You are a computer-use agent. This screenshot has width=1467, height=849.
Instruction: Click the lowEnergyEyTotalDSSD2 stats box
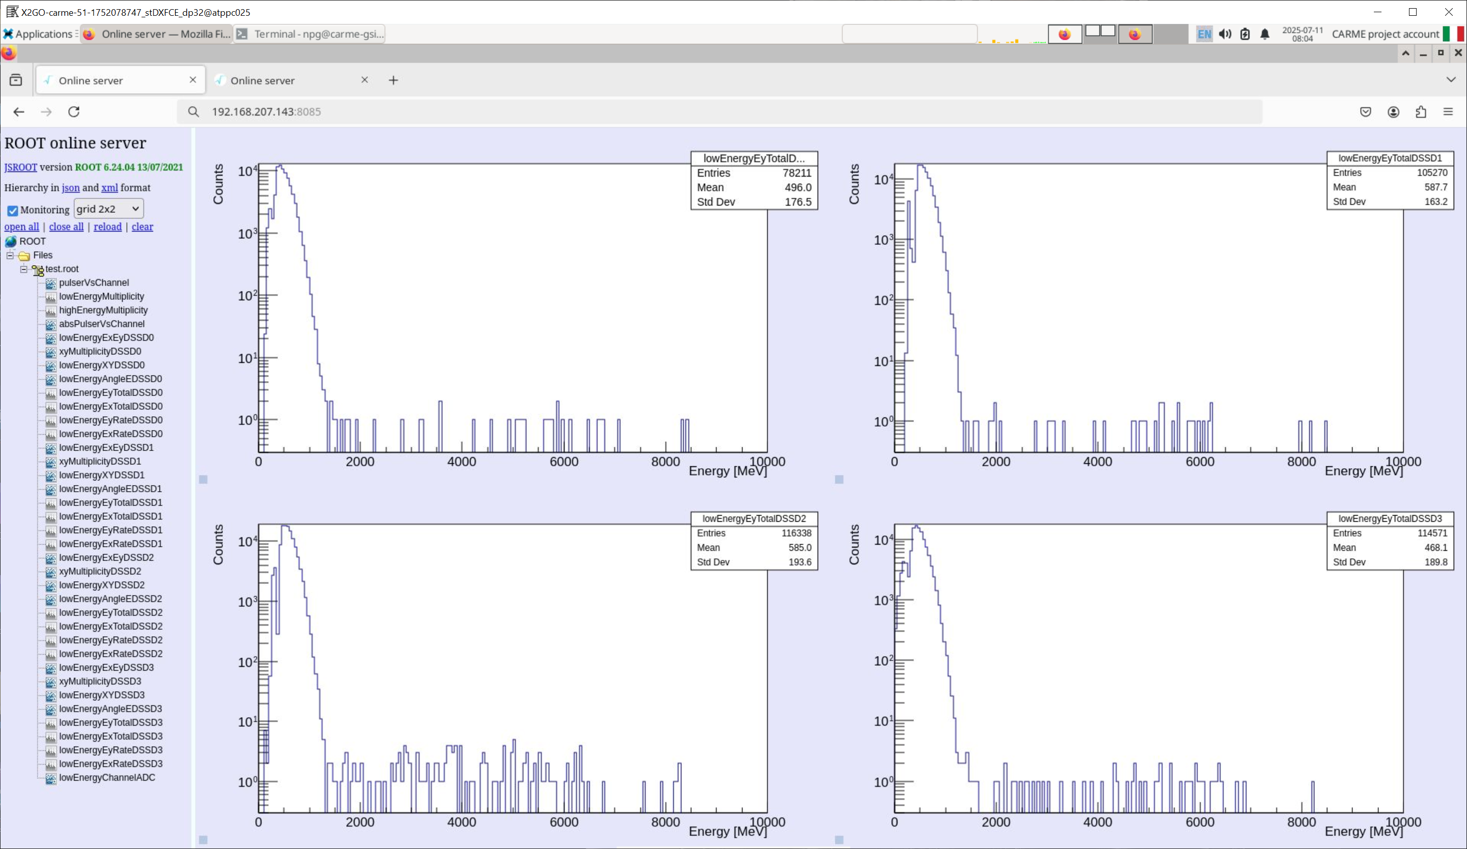753,541
